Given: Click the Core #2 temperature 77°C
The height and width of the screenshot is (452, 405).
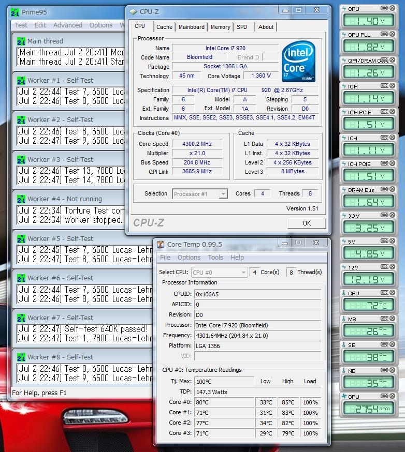Looking at the screenshot, I should tap(224, 423).
